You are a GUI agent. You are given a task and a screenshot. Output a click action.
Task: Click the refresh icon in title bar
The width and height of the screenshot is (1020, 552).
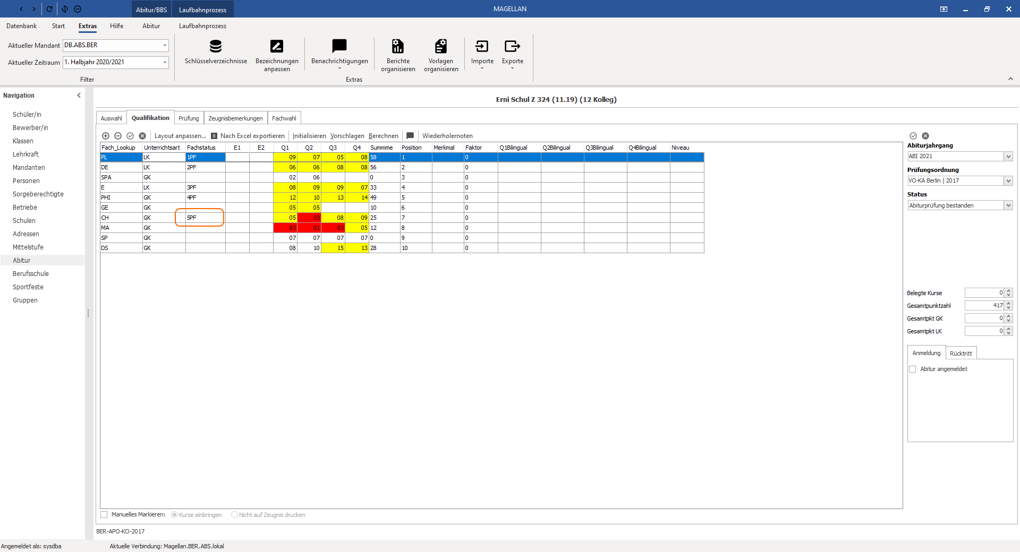click(x=49, y=9)
